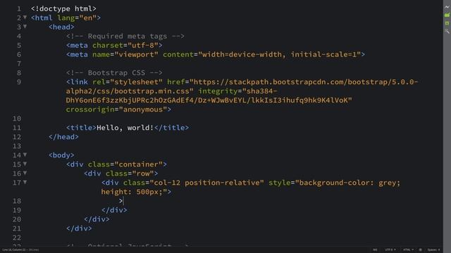Open the HTML language mode dropdown
Image resolution: width=451 pixels, height=253 pixels.
[408, 250]
